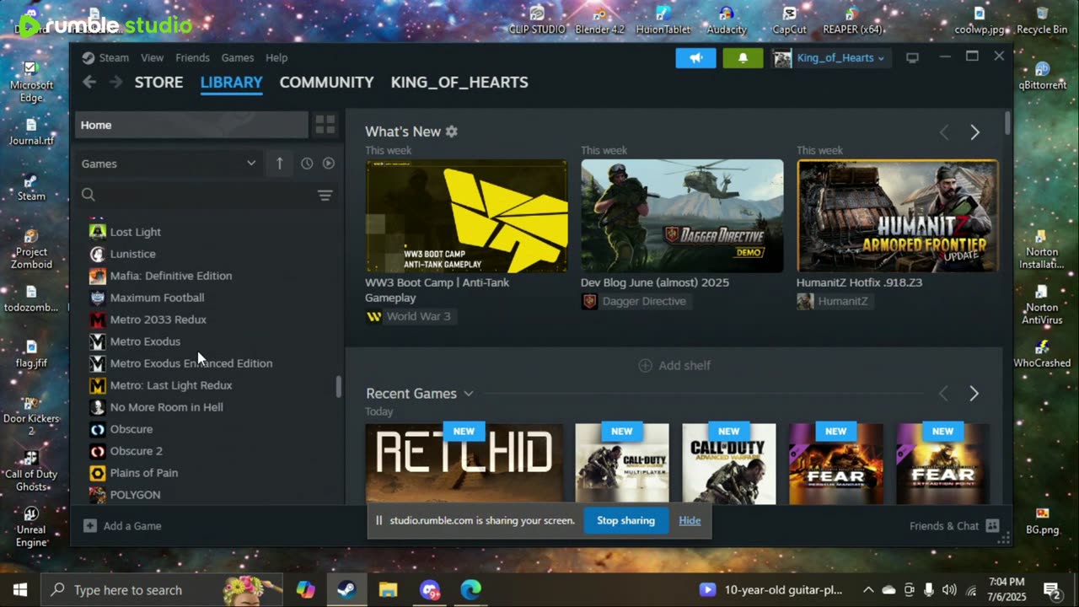Show next What's New items
The width and height of the screenshot is (1079, 607).
974,132
